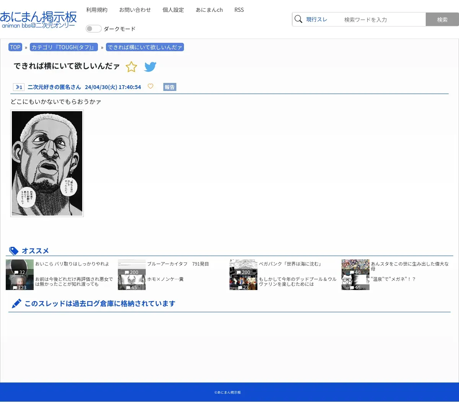This screenshot has width=459, height=402.
Task: Click thumbnail beside ブルーアーカイタフ thread
Action: pos(132,267)
